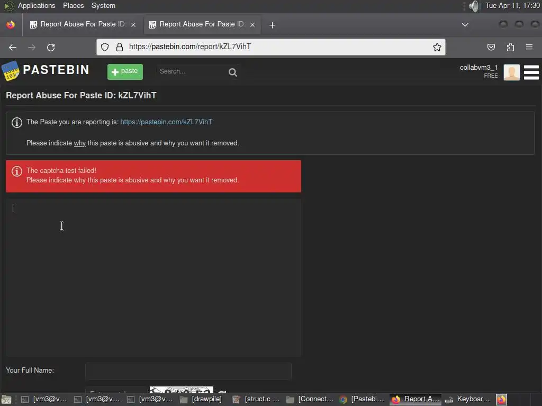542x406 pixels.
Task: Click the padlock site security icon
Action: pyautogui.click(x=119, y=47)
